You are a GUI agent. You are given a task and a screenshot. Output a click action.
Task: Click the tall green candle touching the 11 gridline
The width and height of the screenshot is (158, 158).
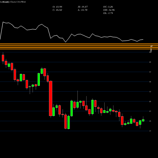[x=69, y=122]
